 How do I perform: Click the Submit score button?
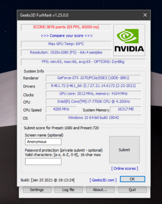[124, 150]
